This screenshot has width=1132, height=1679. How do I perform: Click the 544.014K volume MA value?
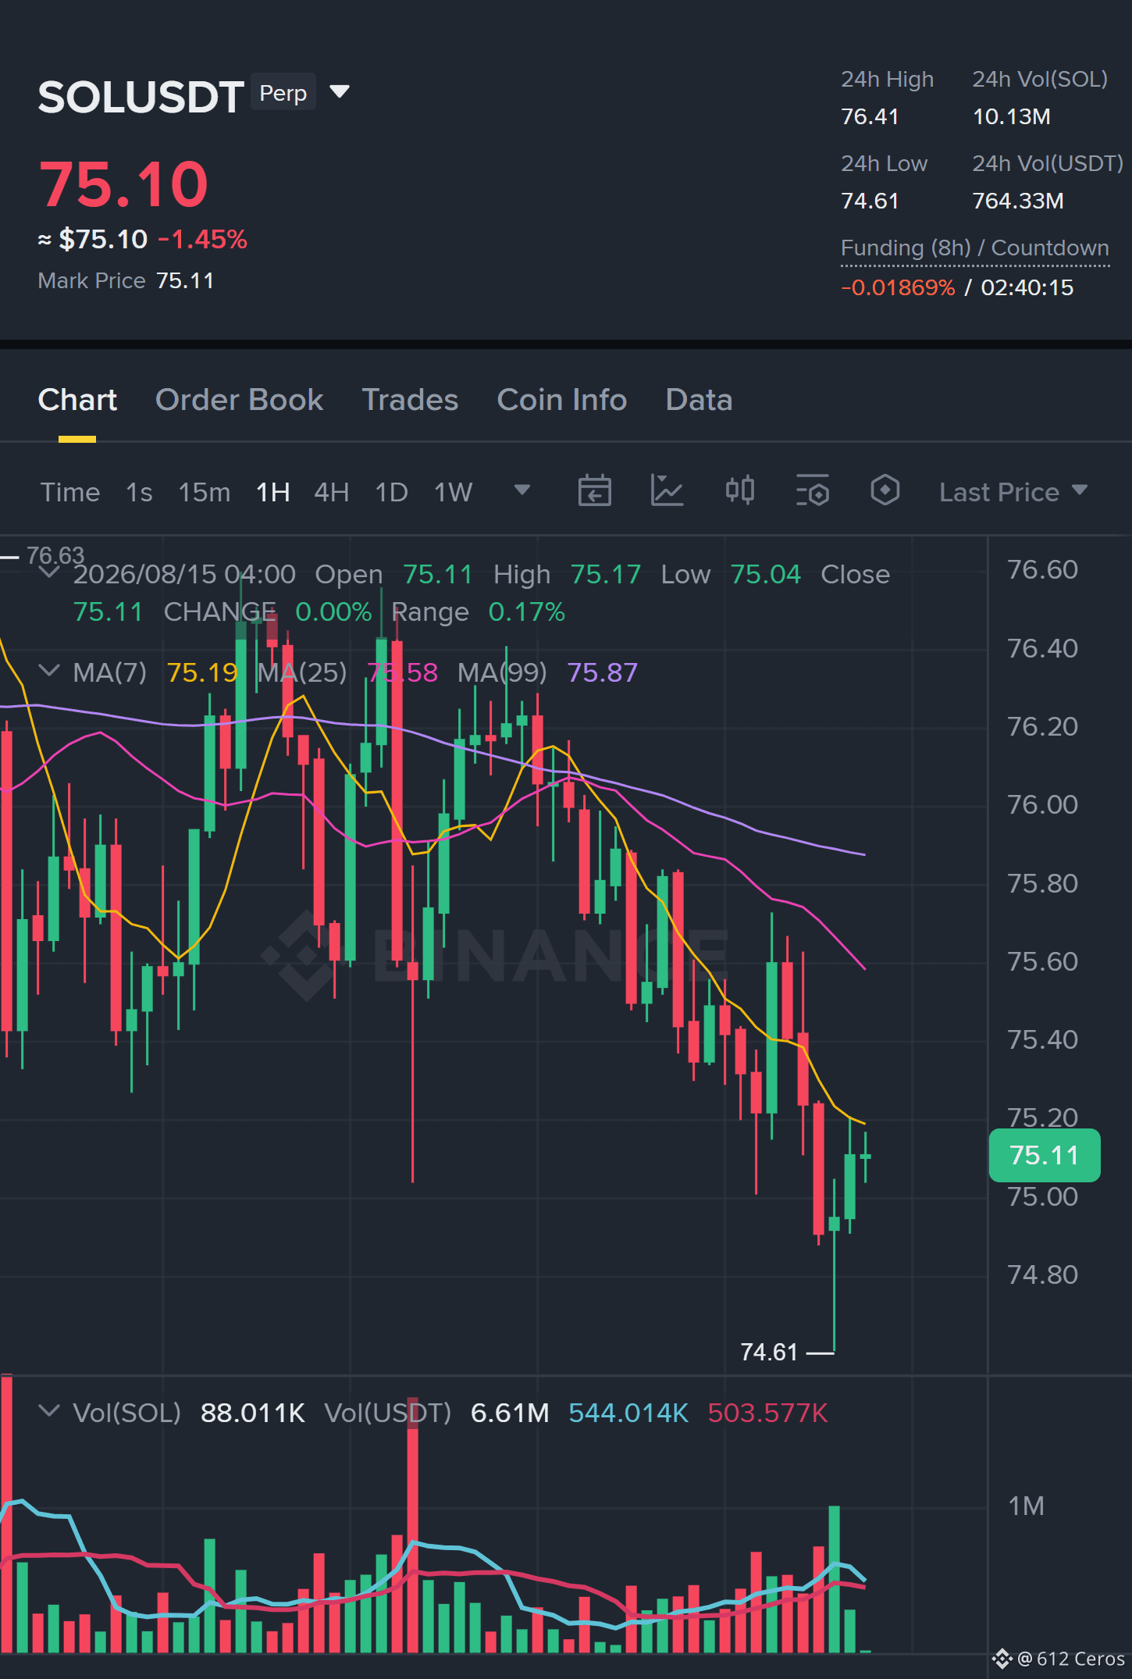(628, 1413)
